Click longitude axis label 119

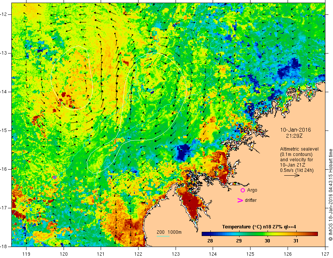(26, 254)
